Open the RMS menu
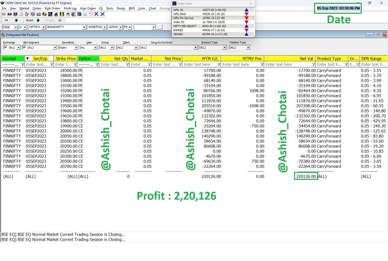Viewport: 388px width, 261px height. 132,8
